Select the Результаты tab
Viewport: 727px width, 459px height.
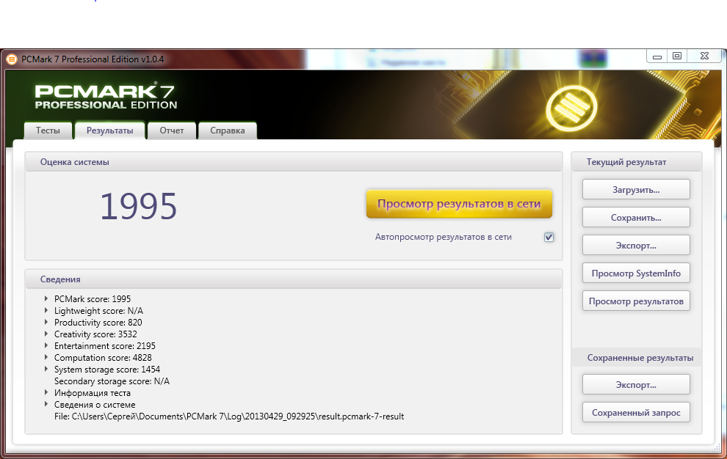pyautogui.click(x=110, y=131)
